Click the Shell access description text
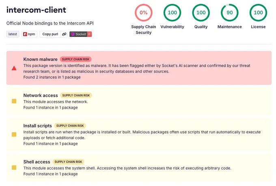 pyautogui.click(x=127, y=168)
